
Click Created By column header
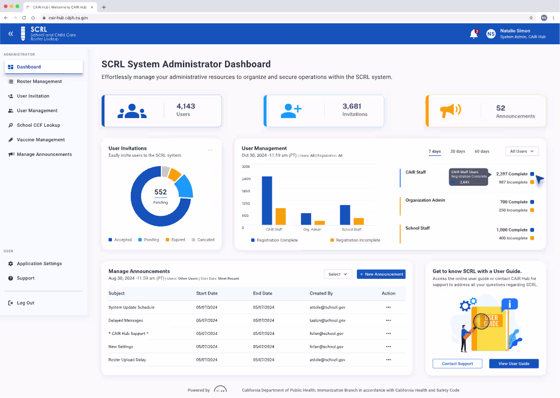click(321, 294)
